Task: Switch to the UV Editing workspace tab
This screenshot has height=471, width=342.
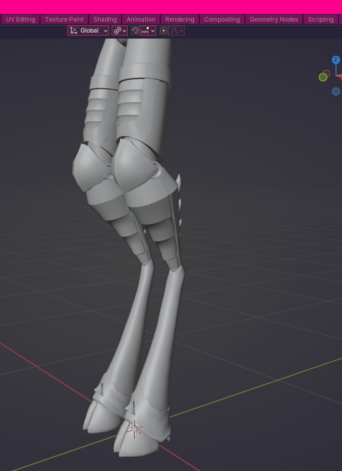Action: coord(21,20)
